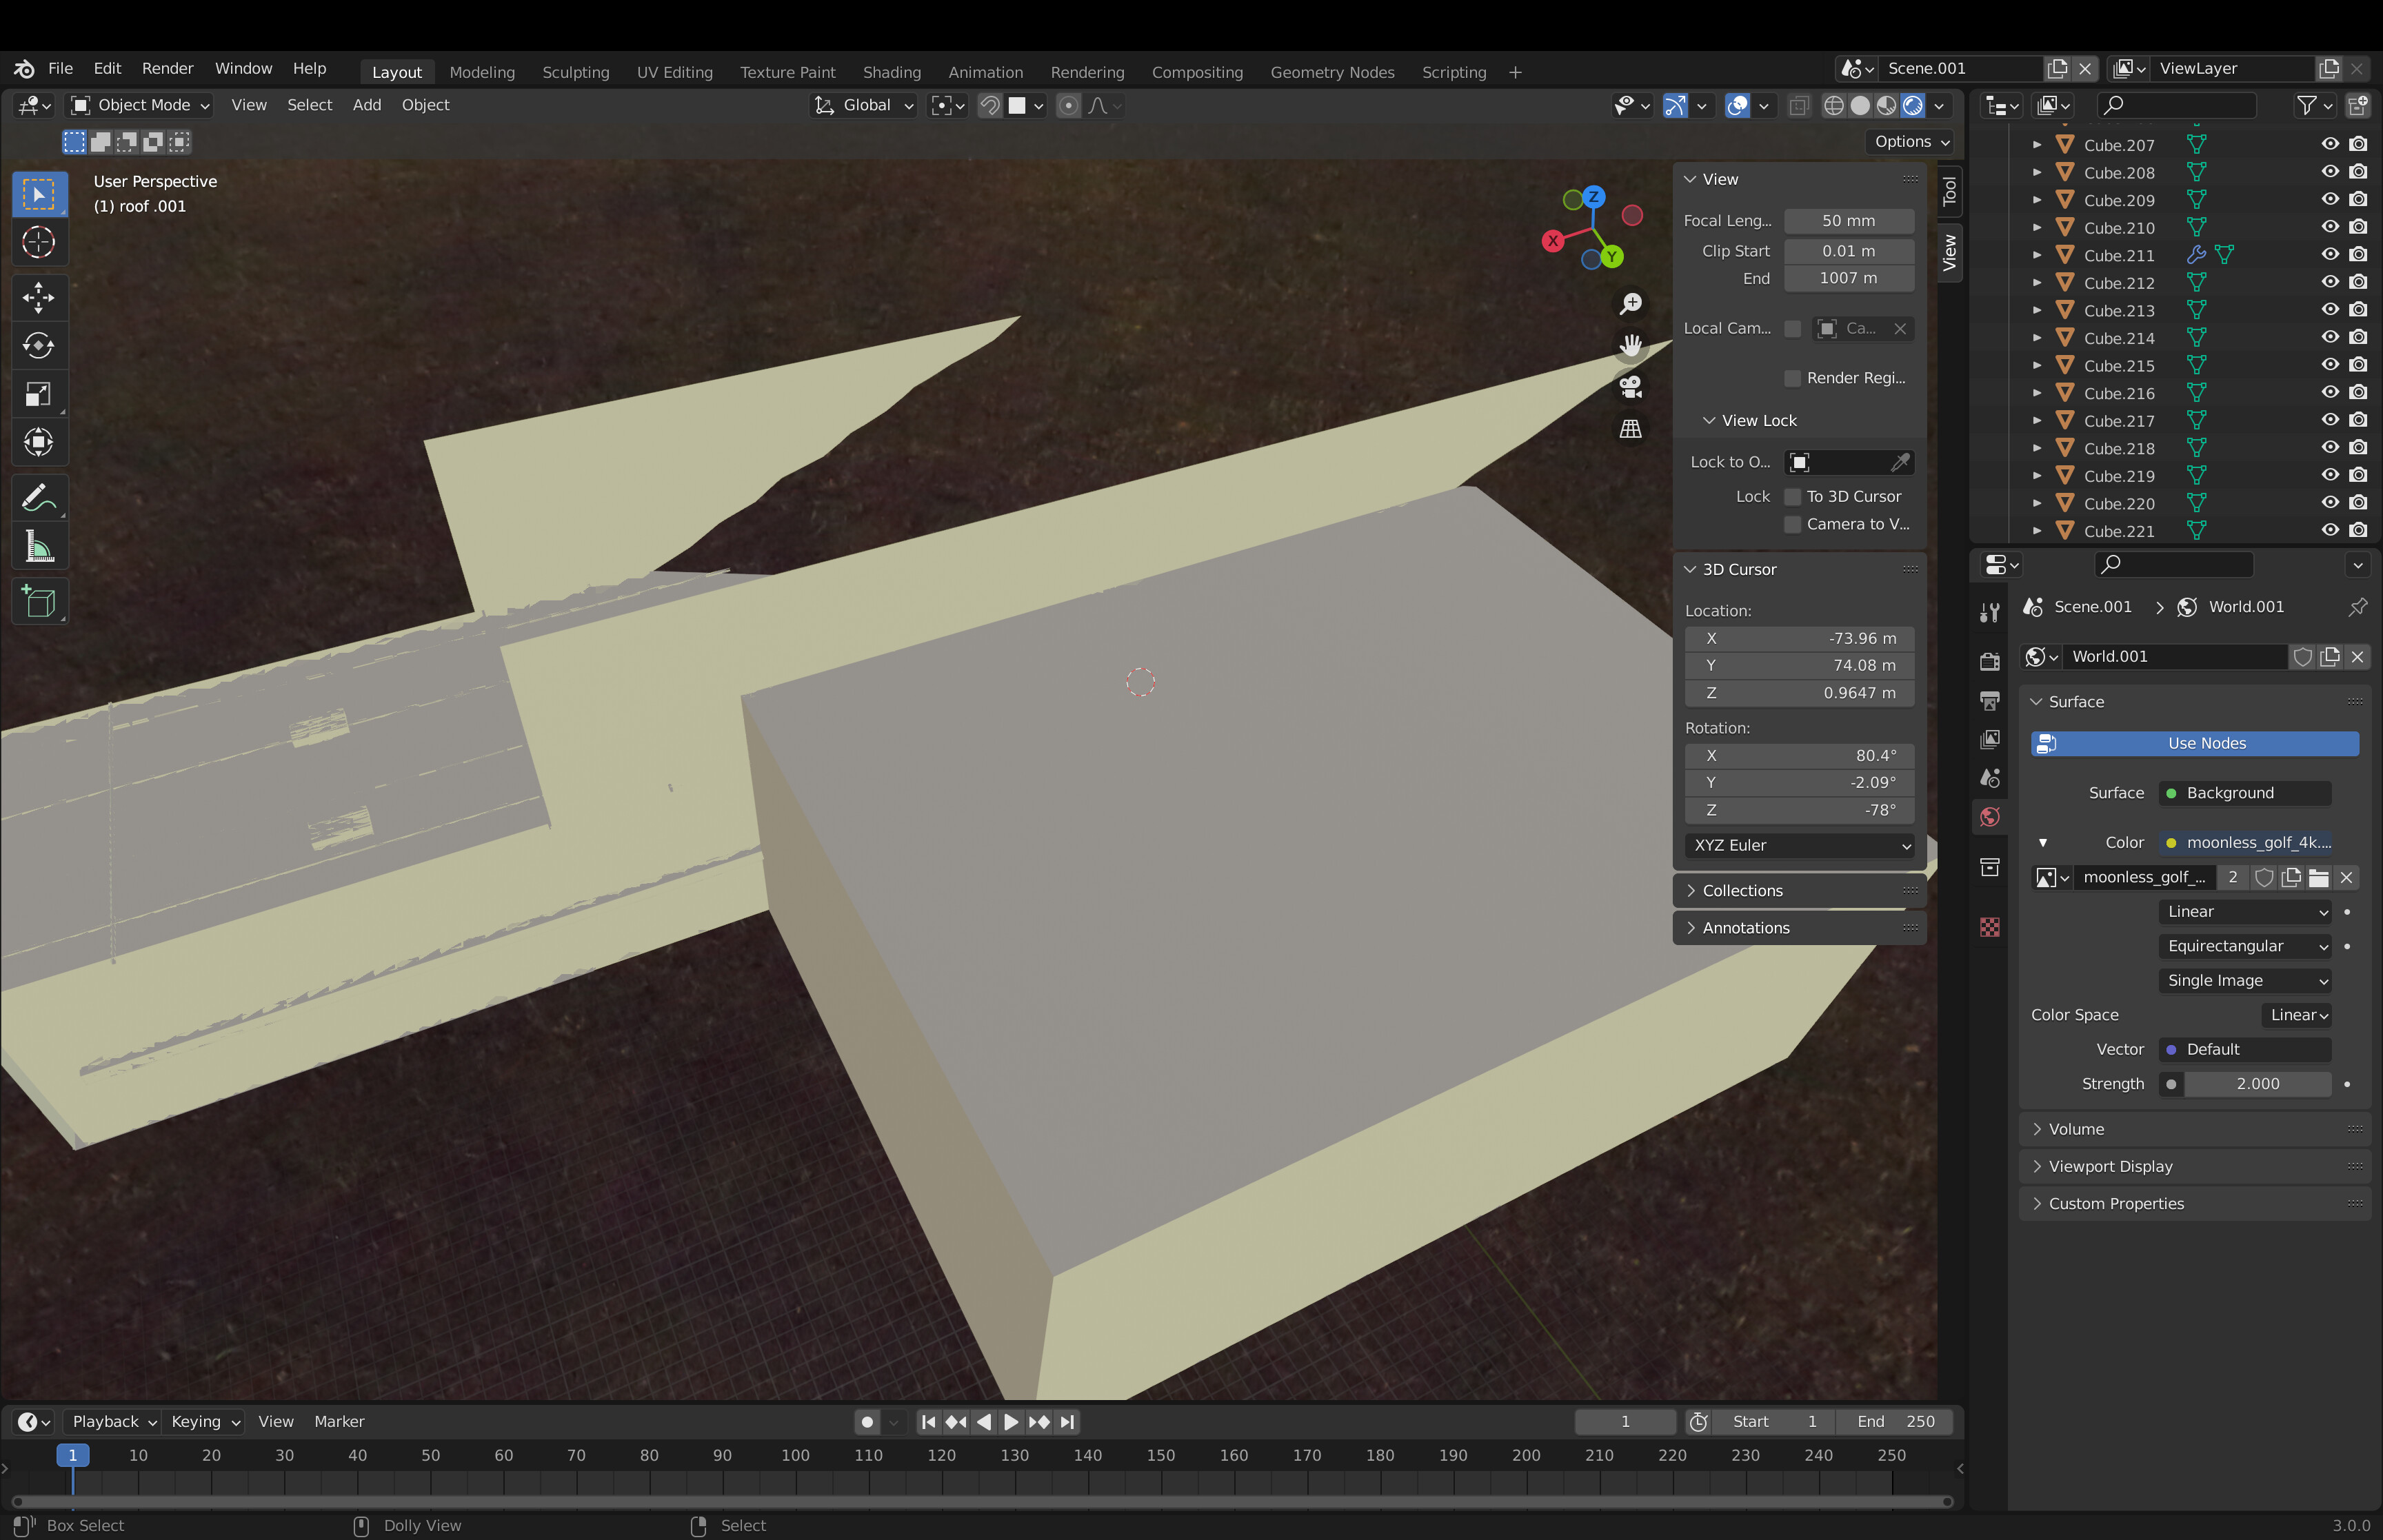Switch to the Tool sidebar tab
The height and width of the screenshot is (1540, 2383).
point(1949,191)
